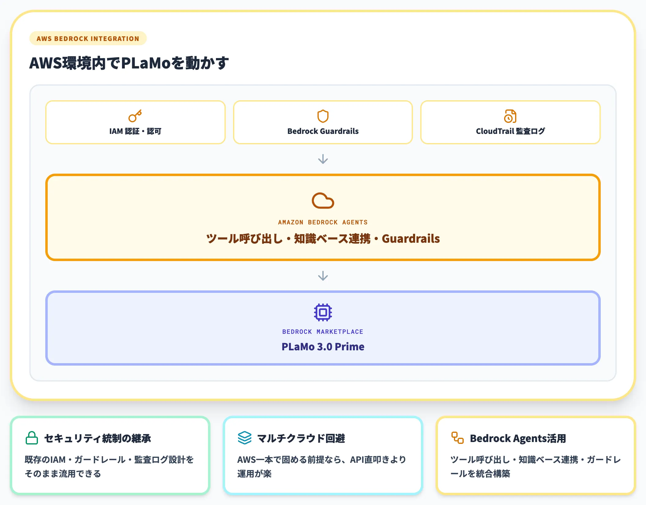Click description AWS一本で固める前提なら、API直叩きより
Image resolution: width=646 pixels, height=505 pixels.
tap(321, 459)
